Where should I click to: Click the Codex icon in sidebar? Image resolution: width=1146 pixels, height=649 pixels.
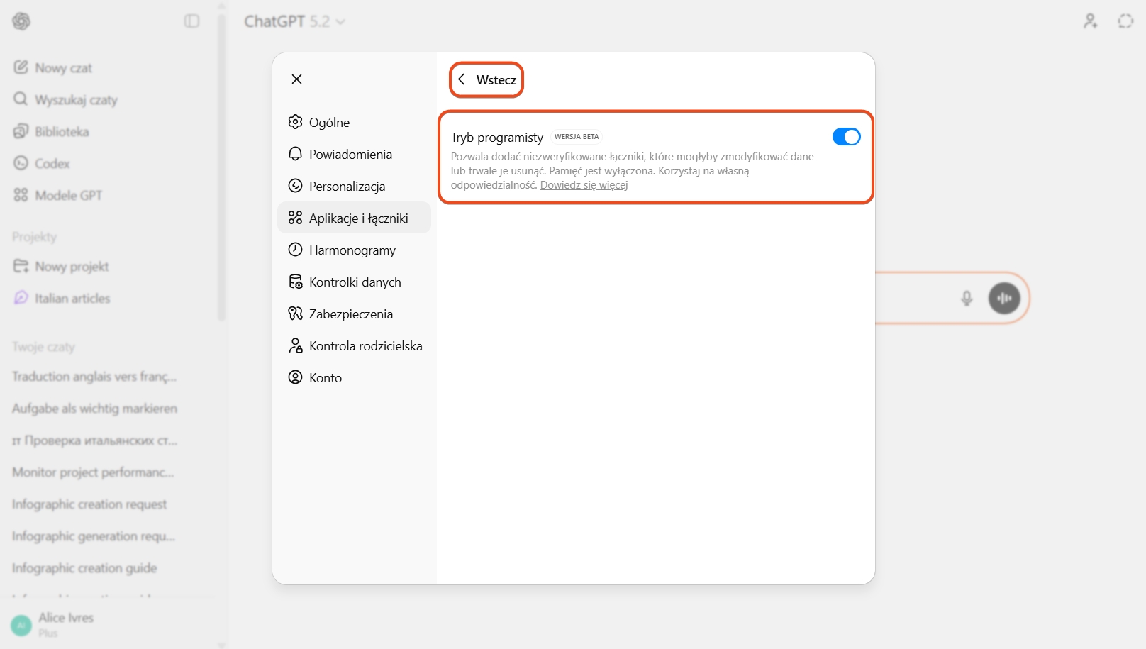(21, 163)
